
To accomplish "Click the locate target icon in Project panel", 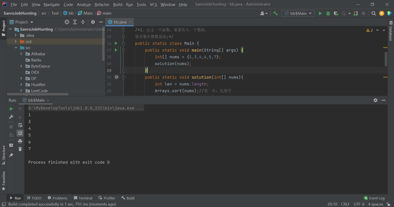I will pos(67,22).
